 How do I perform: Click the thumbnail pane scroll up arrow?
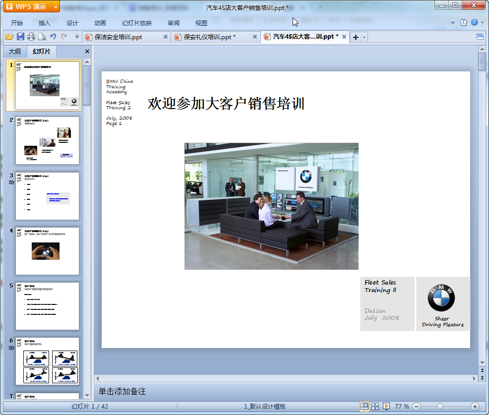click(x=87, y=62)
